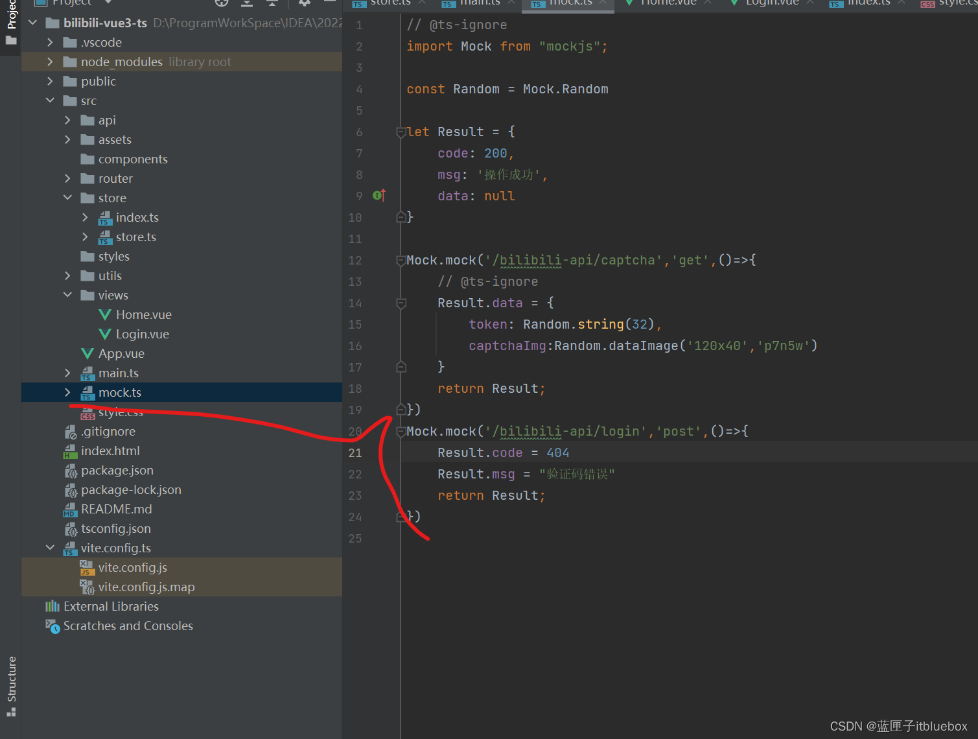Select the .gitignore file

(x=108, y=432)
